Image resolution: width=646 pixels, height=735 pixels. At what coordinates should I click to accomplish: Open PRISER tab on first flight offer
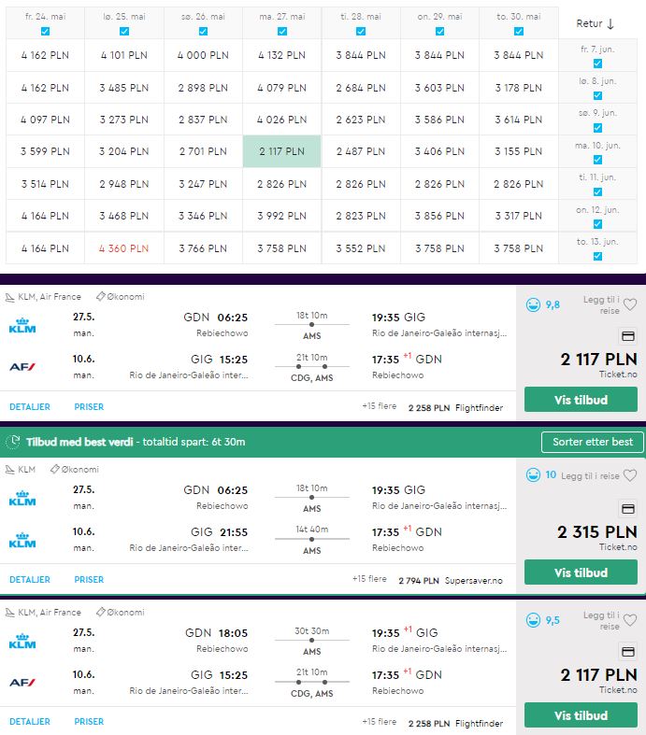click(89, 407)
